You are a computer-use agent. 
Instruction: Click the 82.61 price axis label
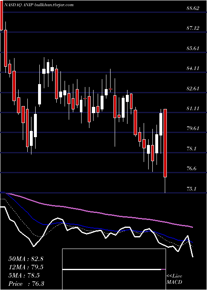(193, 88)
